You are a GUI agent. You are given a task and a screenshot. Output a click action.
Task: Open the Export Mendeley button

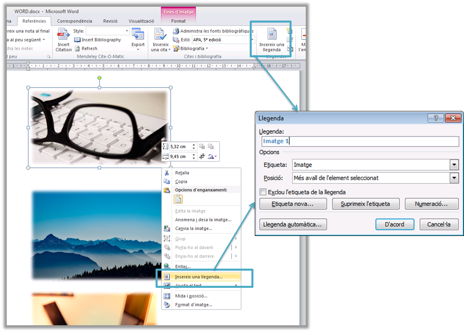(x=138, y=40)
